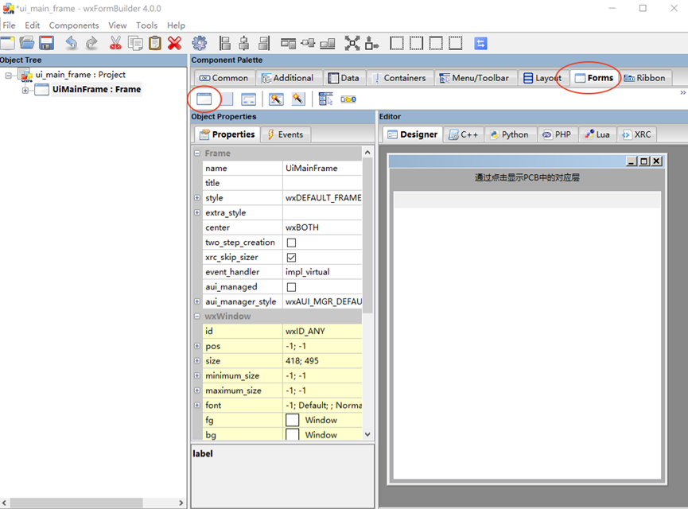Show more palette items chevron
Viewport: 688px width, 509px height.
(682, 92)
